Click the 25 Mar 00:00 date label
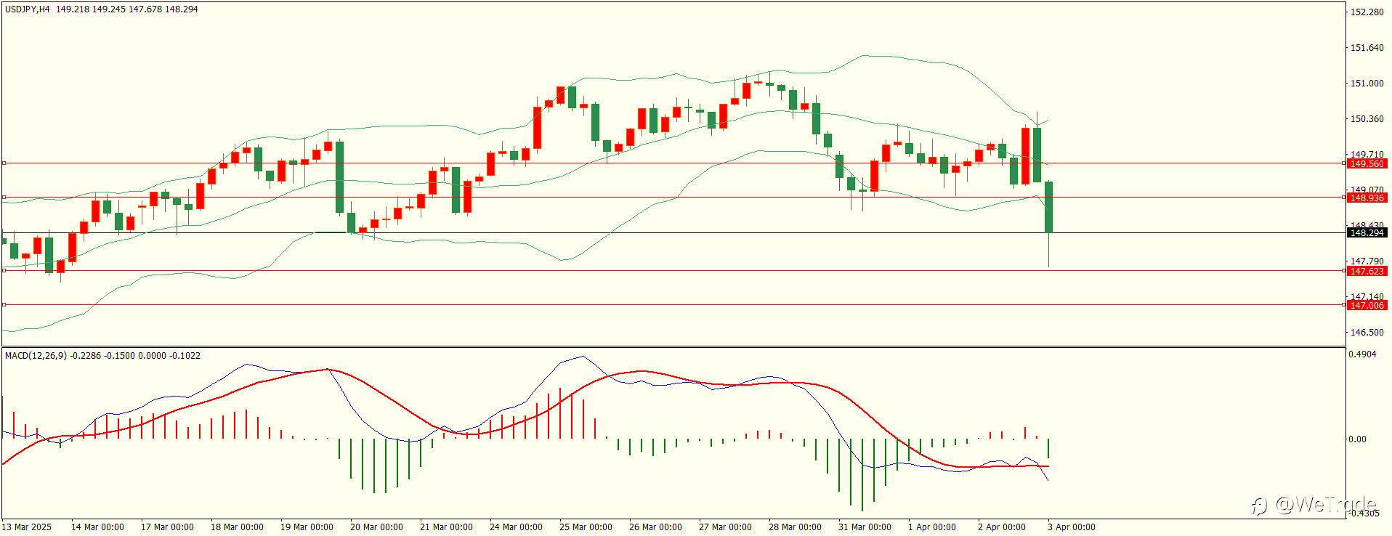The height and width of the screenshot is (536, 1392). pos(586,527)
